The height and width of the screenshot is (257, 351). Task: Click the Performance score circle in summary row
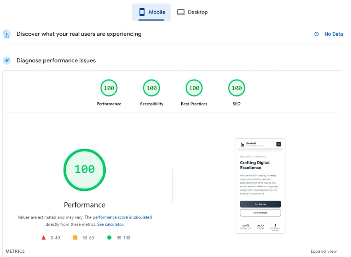(109, 88)
